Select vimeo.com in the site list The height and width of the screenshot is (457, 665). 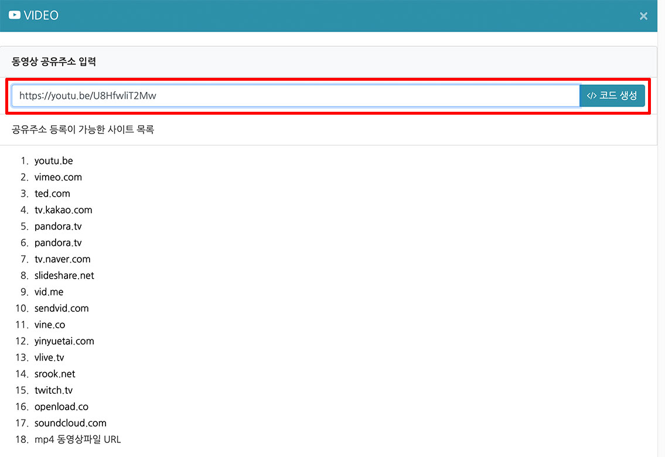pos(58,177)
